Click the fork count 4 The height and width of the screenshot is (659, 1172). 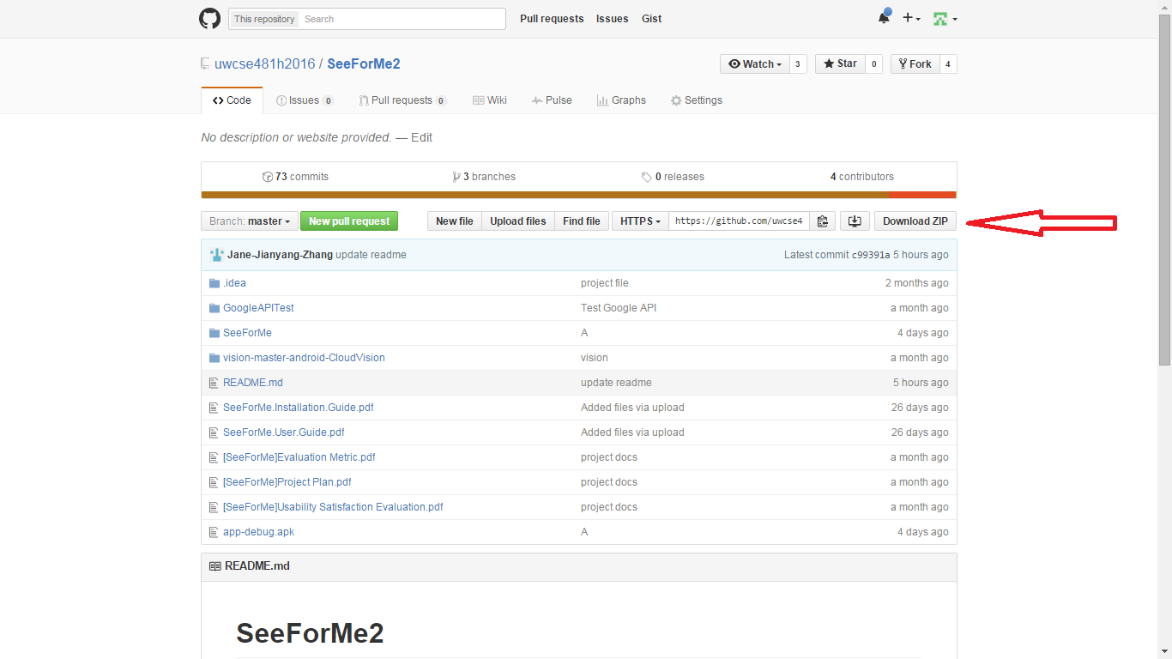948,64
